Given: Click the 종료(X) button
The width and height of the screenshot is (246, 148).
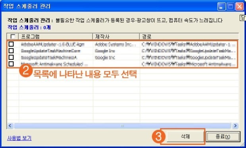Looking at the screenshot, I should coord(223,137).
